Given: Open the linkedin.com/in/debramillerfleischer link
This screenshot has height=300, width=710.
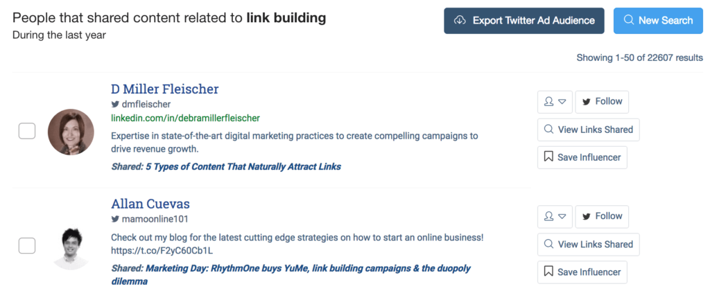Looking at the screenshot, I should click(185, 118).
